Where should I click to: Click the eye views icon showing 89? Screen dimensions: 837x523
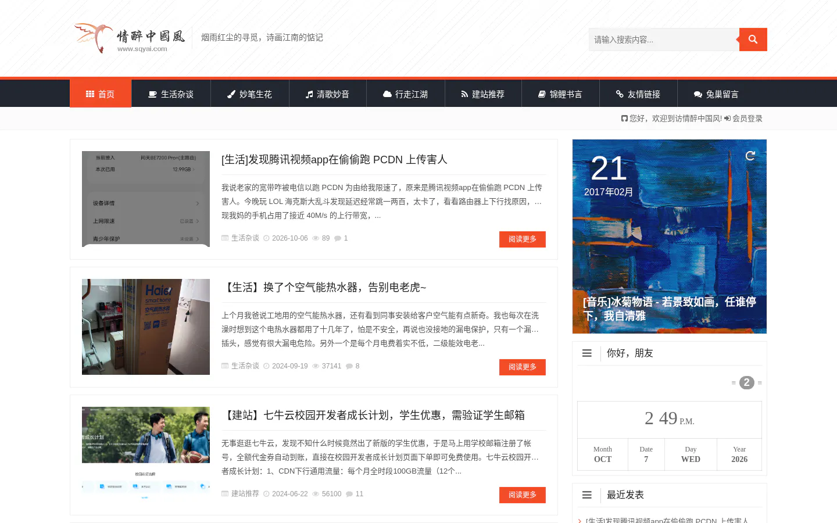point(316,238)
